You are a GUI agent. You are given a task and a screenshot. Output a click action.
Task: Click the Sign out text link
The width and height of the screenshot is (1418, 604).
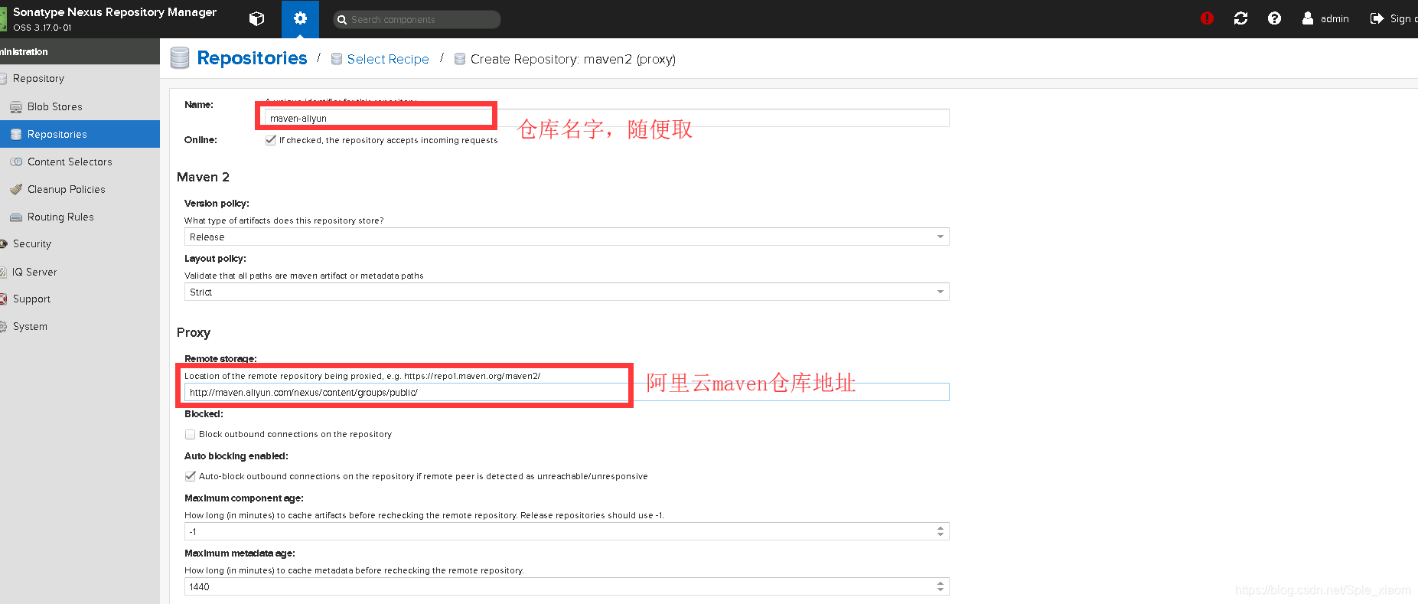[1403, 18]
